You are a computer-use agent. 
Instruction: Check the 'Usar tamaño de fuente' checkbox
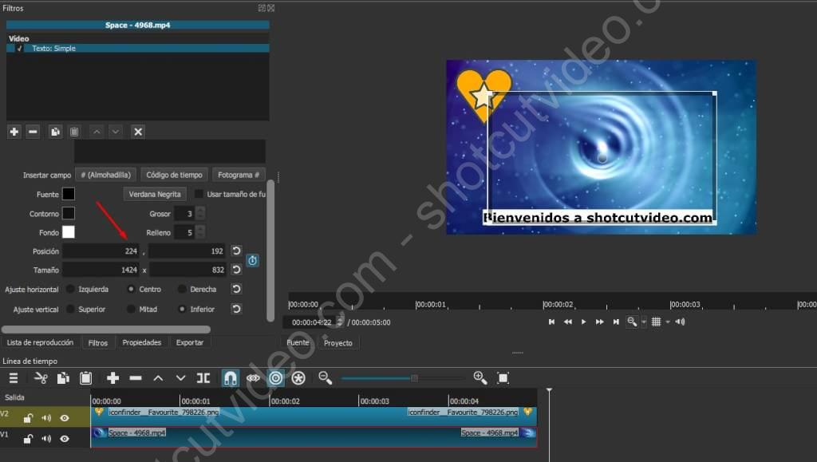pyautogui.click(x=199, y=194)
